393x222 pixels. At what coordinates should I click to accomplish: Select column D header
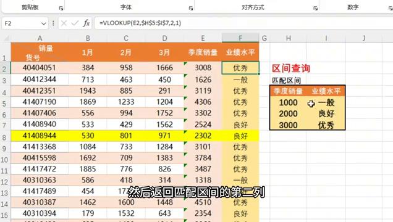click(164, 38)
